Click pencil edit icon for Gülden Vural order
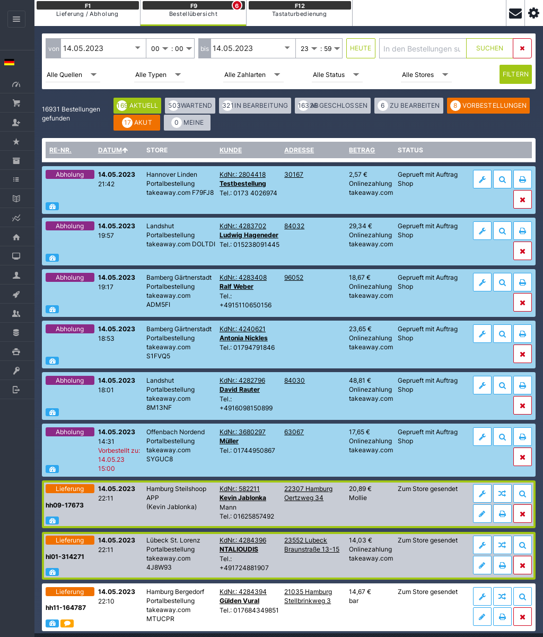 (482, 617)
